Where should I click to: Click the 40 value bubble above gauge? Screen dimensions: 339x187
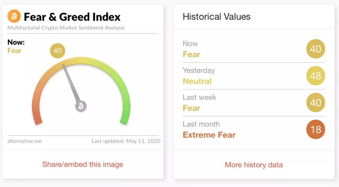coord(57,51)
